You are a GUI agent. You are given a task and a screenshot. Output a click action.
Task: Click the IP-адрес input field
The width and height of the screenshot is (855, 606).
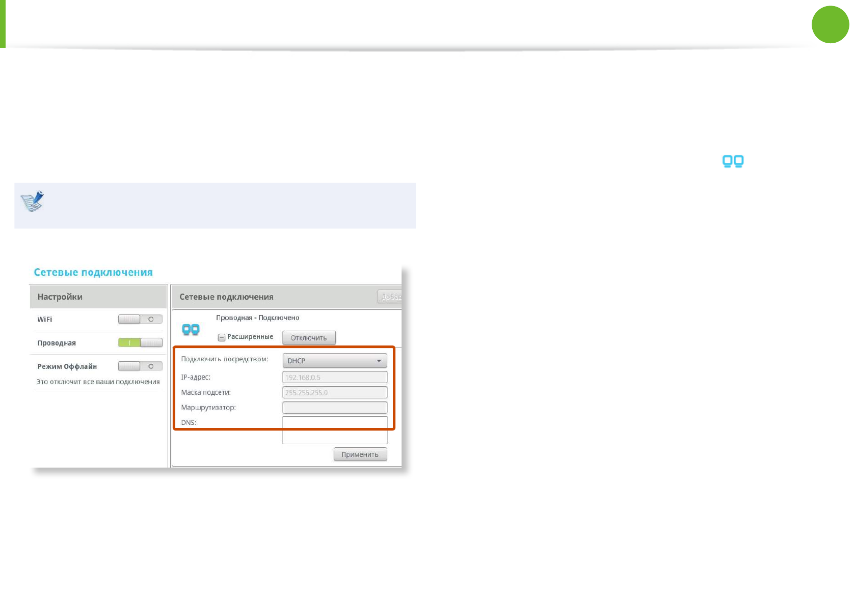pos(334,378)
